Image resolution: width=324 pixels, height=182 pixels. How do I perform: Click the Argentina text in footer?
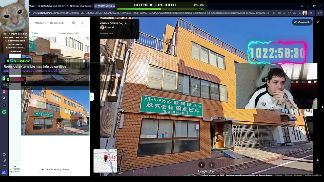pyautogui.click(x=278, y=175)
